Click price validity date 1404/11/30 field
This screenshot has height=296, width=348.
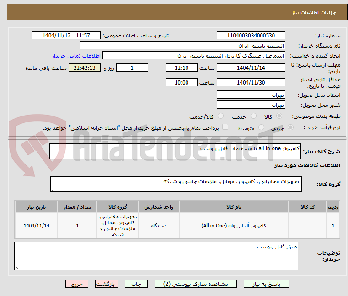point(251,82)
